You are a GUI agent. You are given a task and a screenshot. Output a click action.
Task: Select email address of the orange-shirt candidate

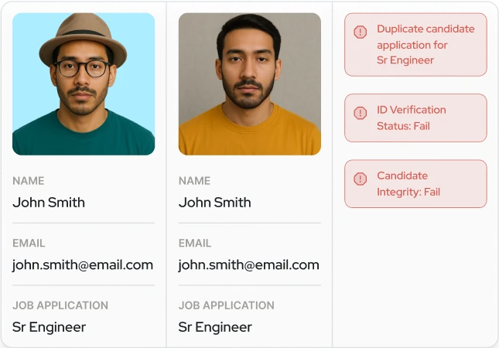(x=248, y=264)
